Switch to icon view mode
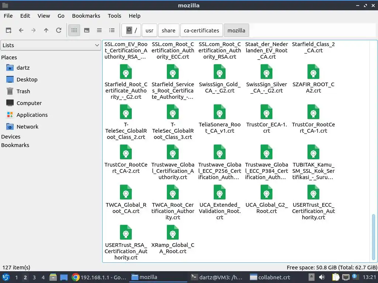378x283 pixels. 74,30
